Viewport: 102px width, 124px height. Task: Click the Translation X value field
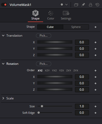click(82, 42)
